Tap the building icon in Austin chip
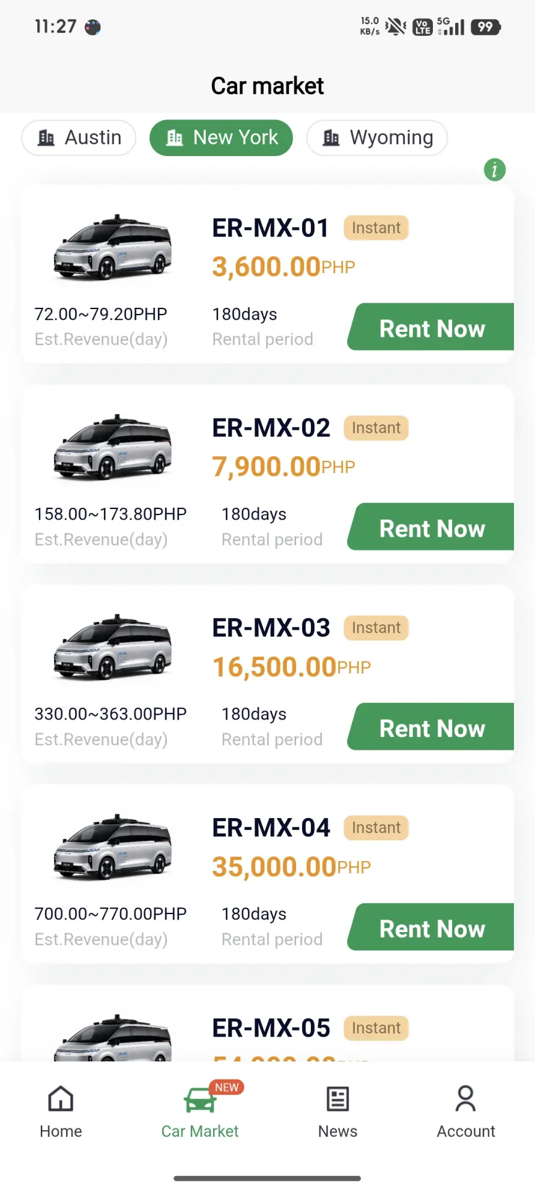The width and height of the screenshot is (535, 1189). [x=46, y=137]
